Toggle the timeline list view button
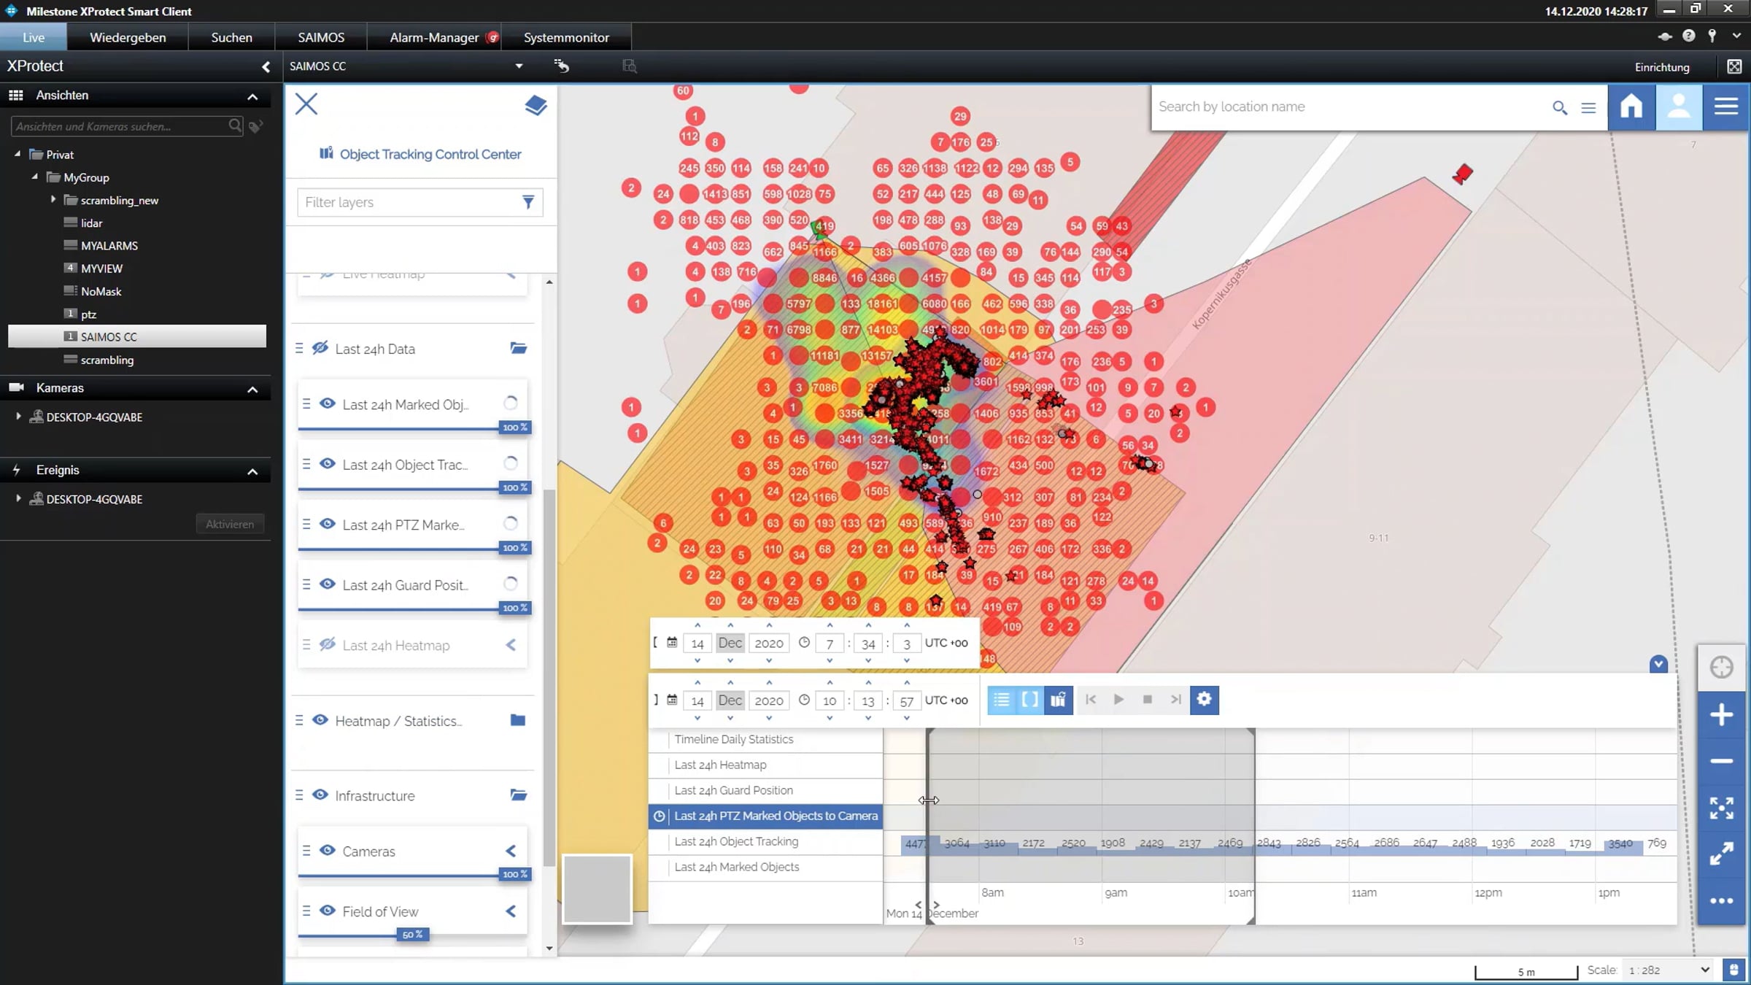 (1002, 700)
